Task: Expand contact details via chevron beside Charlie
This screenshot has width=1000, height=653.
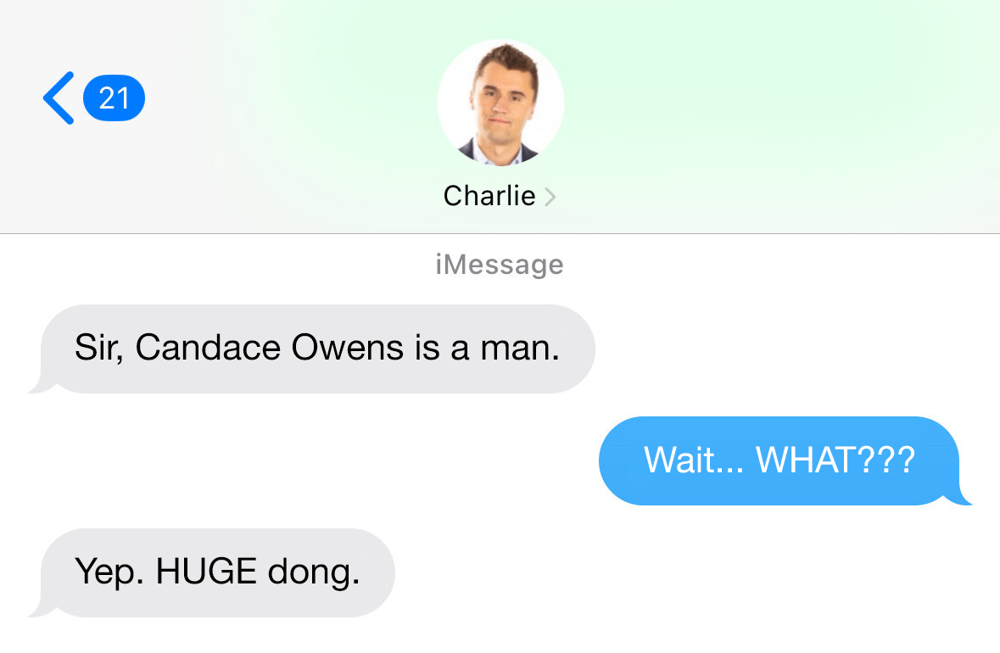Action: [550, 197]
